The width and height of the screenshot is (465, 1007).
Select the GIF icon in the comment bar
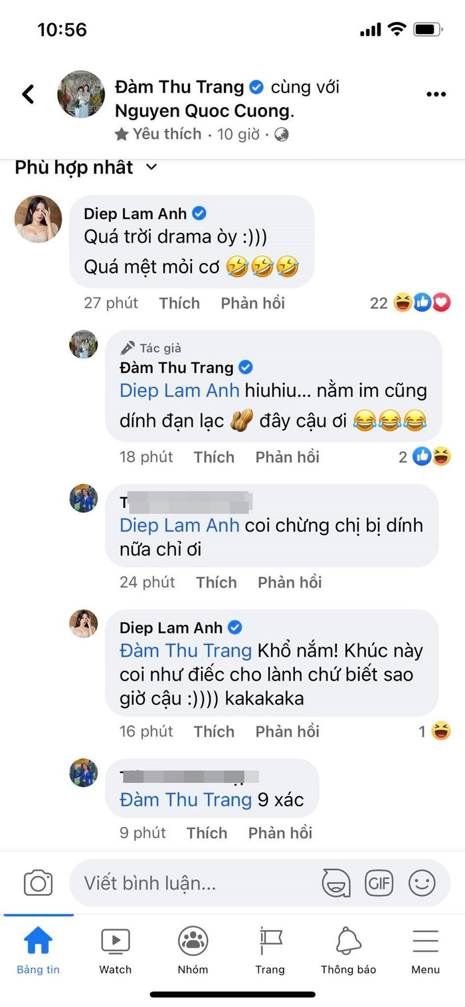point(379,883)
